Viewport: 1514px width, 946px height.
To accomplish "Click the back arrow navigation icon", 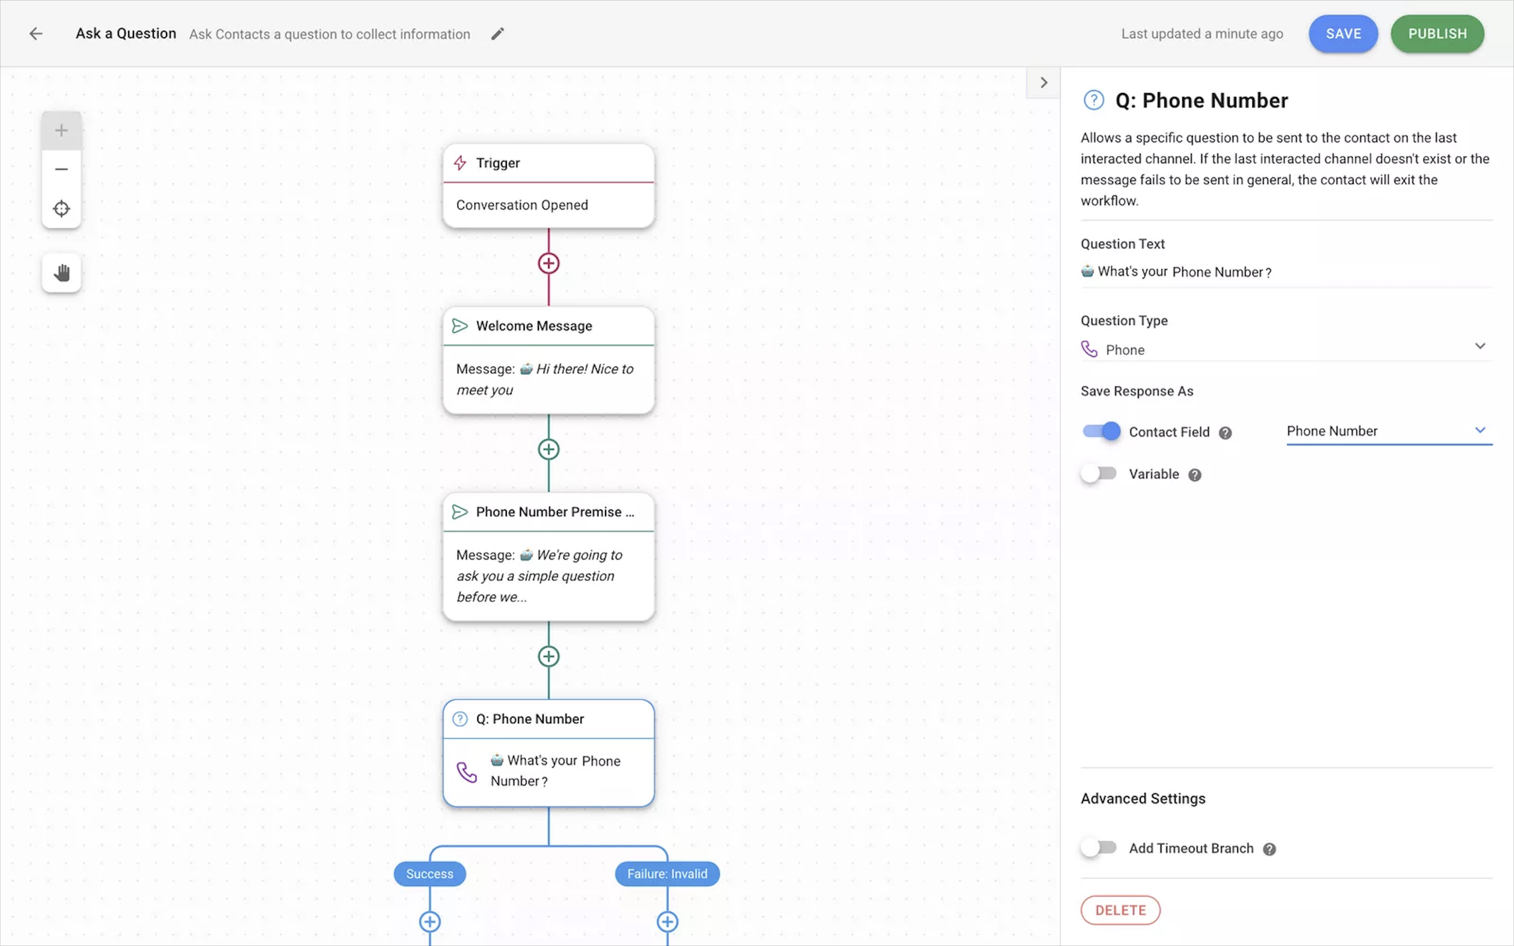I will pyautogui.click(x=36, y=33).
